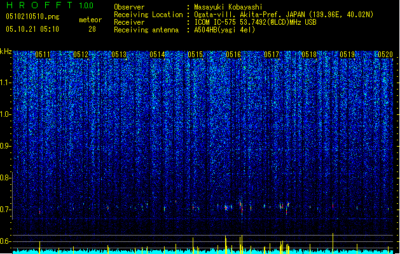400x254 pixels.
Task: Click the Observer field label
Action: coord(129,7)
